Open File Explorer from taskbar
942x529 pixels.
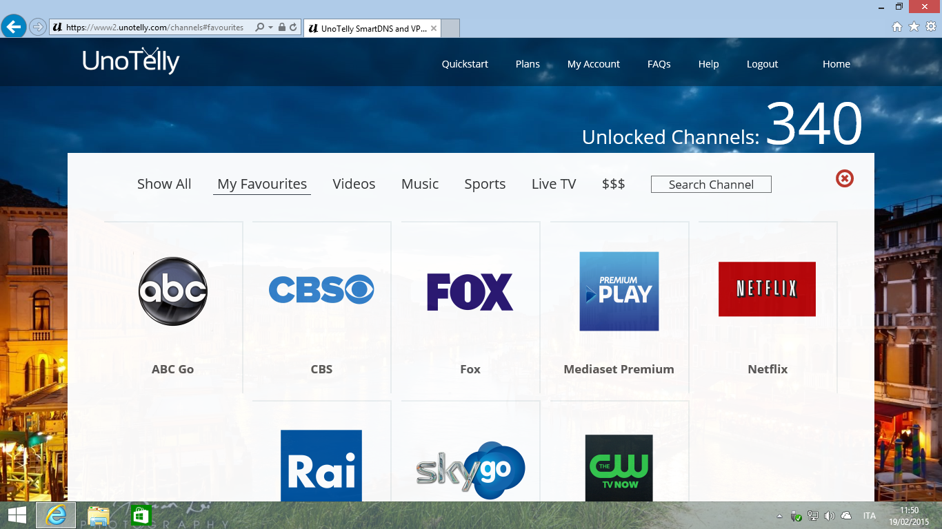tap(99, 515)
